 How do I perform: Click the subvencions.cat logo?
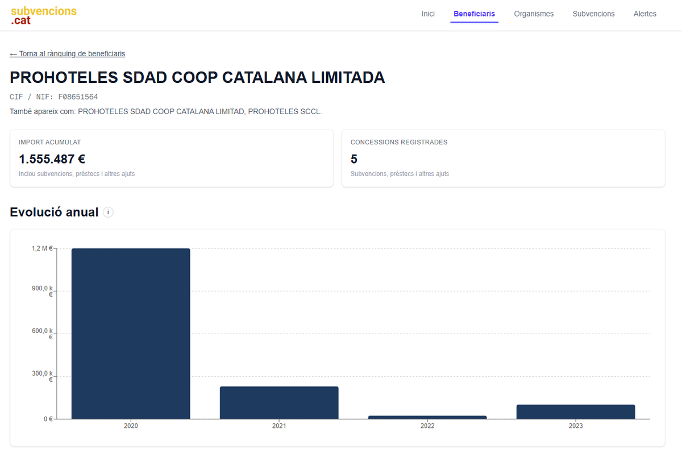pyautogui.click(x=43, y=15)
